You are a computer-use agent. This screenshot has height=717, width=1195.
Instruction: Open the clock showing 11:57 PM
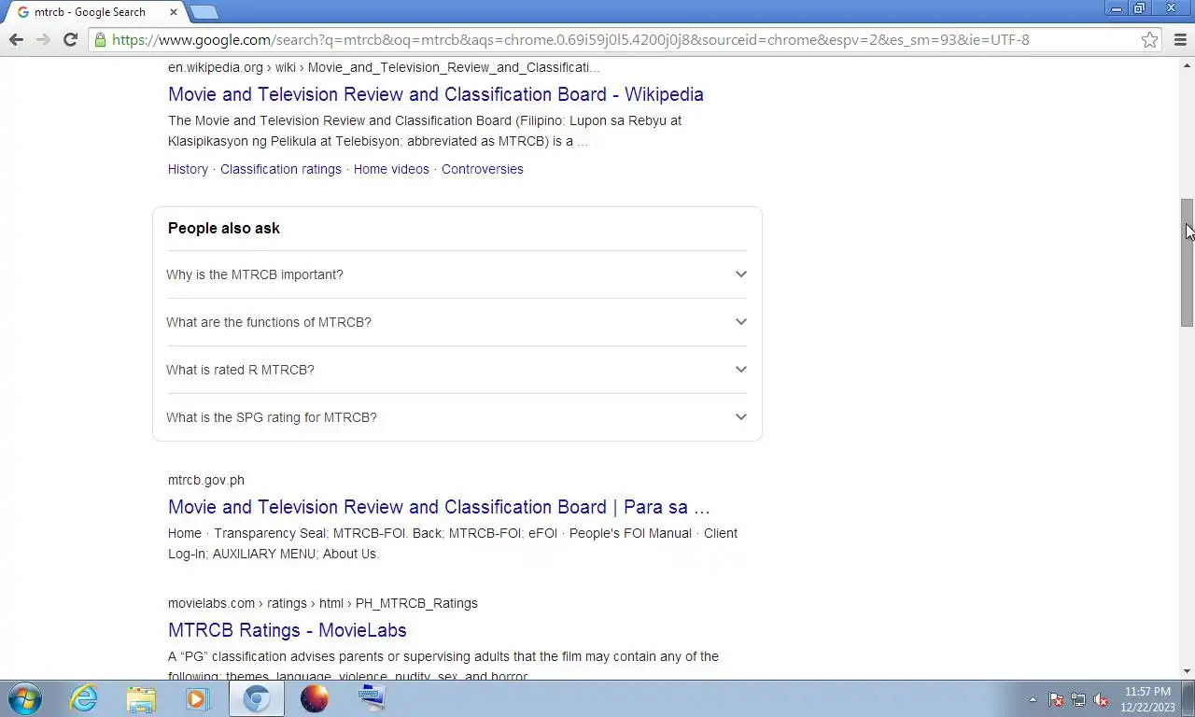[1147, 699]
